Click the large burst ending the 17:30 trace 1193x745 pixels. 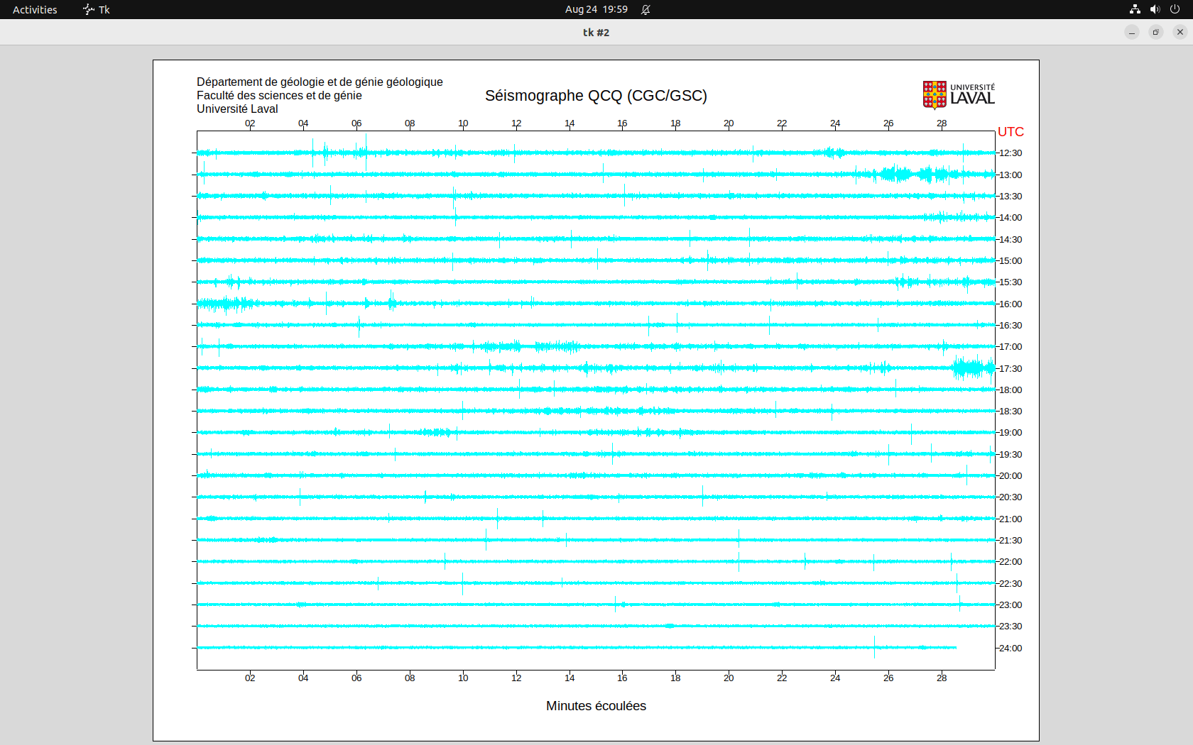[973, 368]
